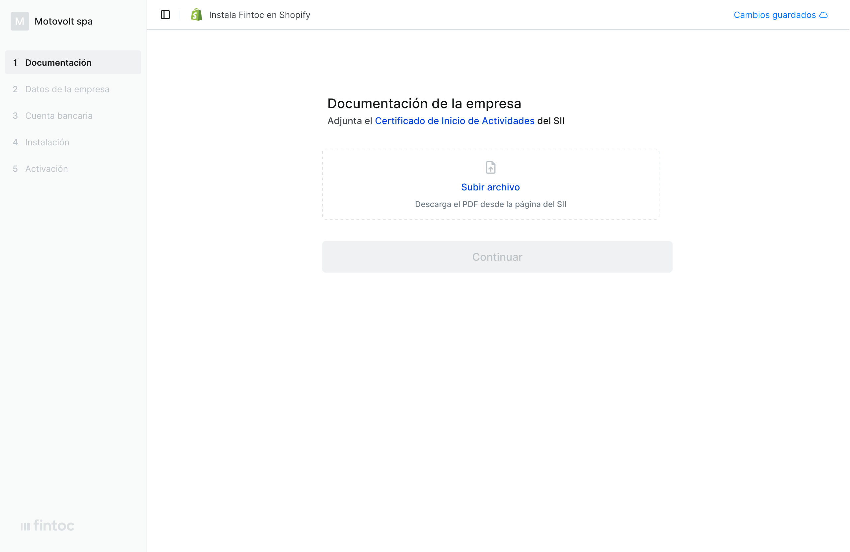Click the file upload icon
Screen dimensions: 850x552
(x=490, y=167)
